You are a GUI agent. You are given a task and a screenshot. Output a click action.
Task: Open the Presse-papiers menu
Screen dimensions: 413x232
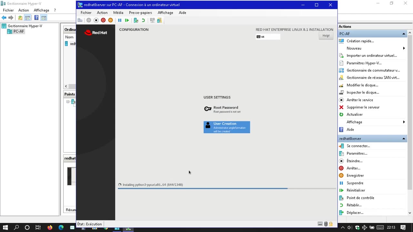pyautogui.click(x=140, y=13)
